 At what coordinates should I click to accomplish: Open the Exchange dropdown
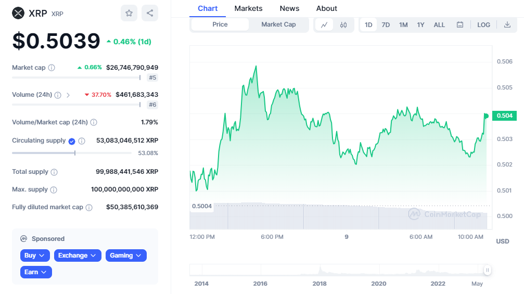click(x=78, y=255)
